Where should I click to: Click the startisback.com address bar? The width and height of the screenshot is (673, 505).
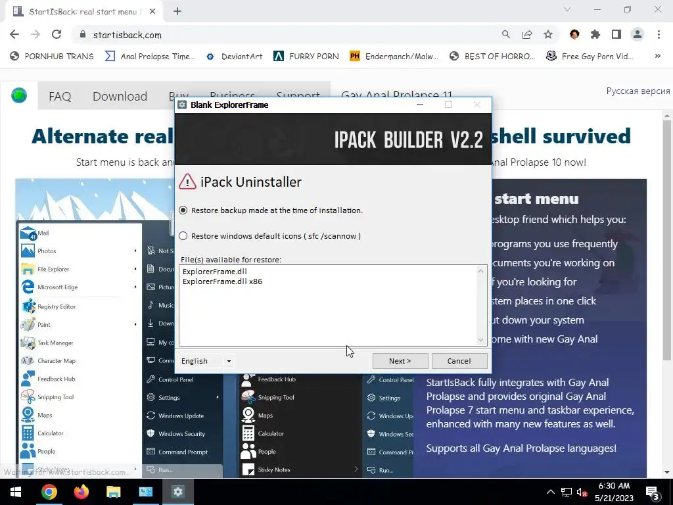[x=283, y=35]
